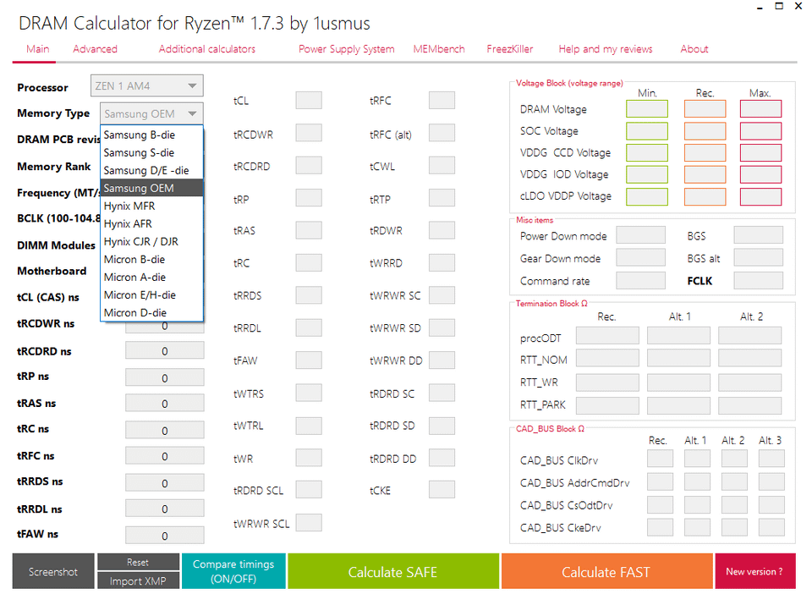
Task: Choose Hynix AFR memory type
Action: pyautogui.click(x=151, y=223)
